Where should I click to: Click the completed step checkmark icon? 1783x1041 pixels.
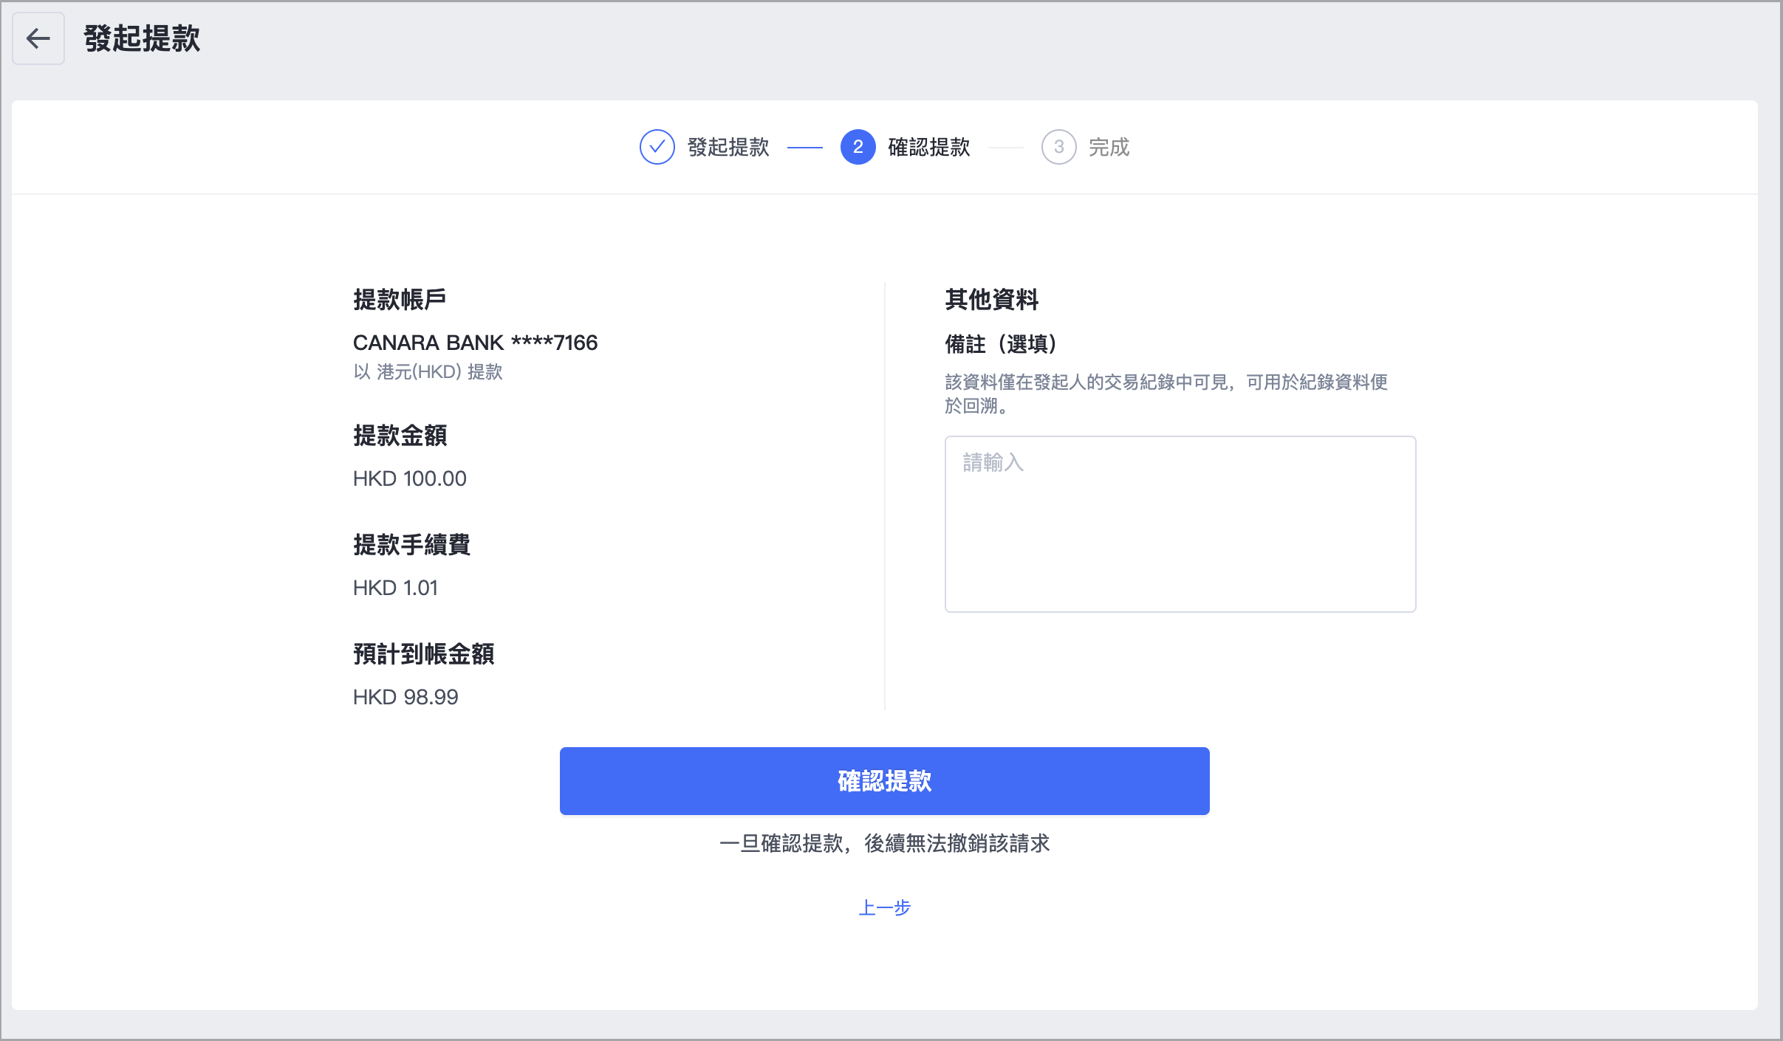point(657,147)
